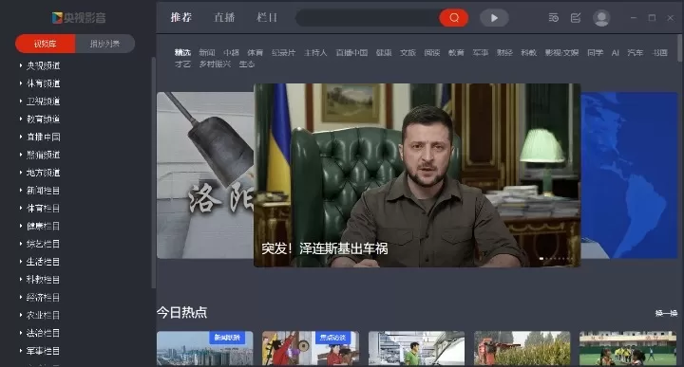The image size is (684, 367).
Task: Select the 科教 category
Action: pos(528,53)
